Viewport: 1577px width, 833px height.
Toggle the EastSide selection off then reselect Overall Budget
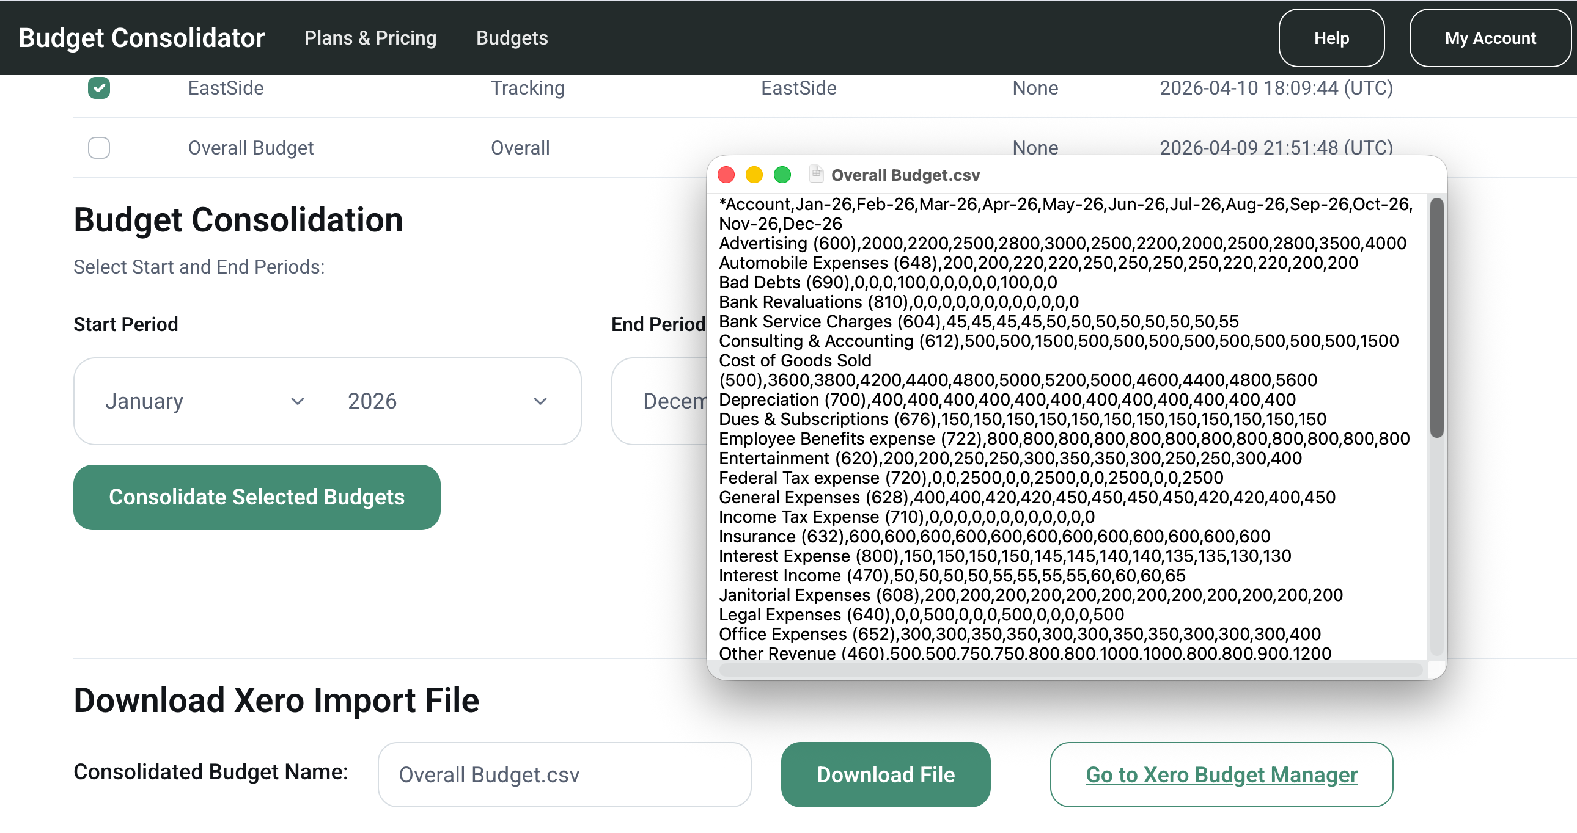[x=98, y=88]
